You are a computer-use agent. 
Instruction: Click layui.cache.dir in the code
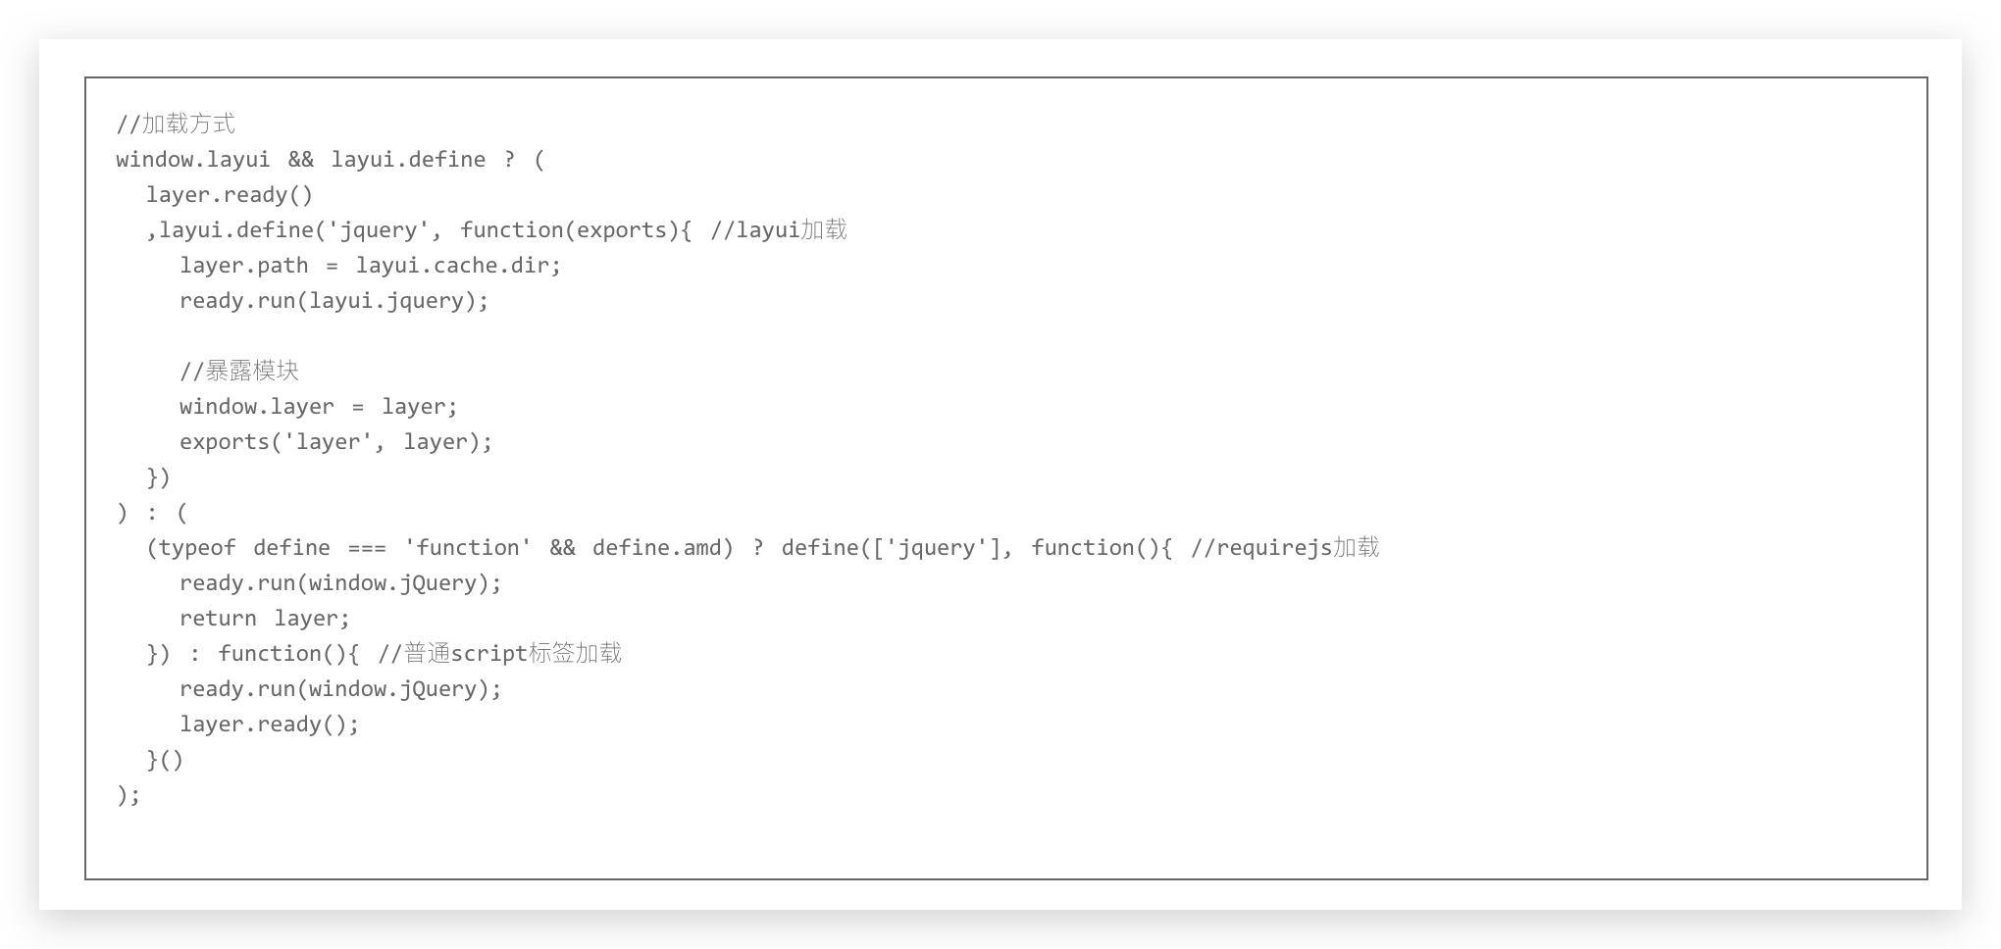pos(457,266)
